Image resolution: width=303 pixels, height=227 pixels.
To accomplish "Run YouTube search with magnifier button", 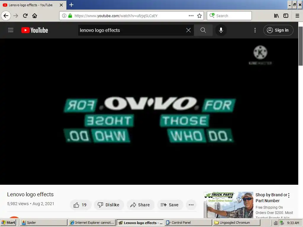I will tap(203, 30).
